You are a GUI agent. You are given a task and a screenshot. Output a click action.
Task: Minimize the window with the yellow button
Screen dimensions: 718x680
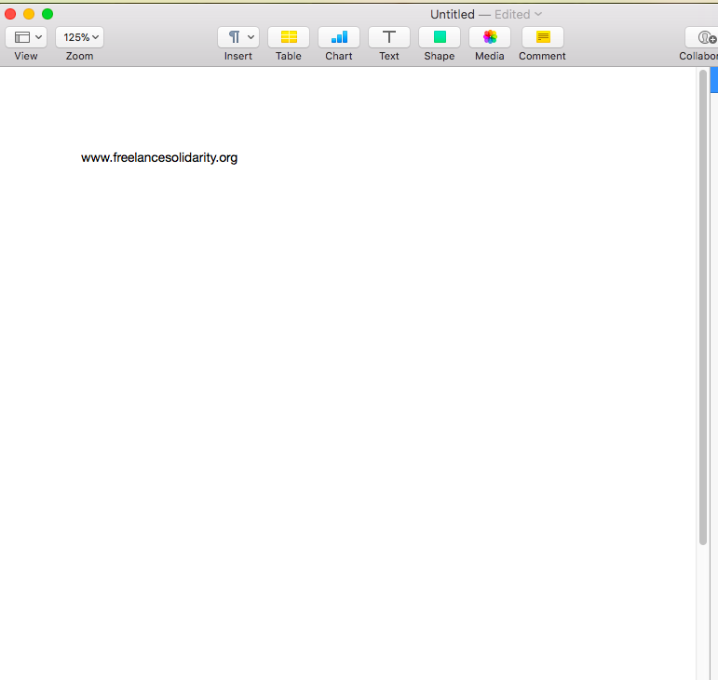(x=29, y=14)
